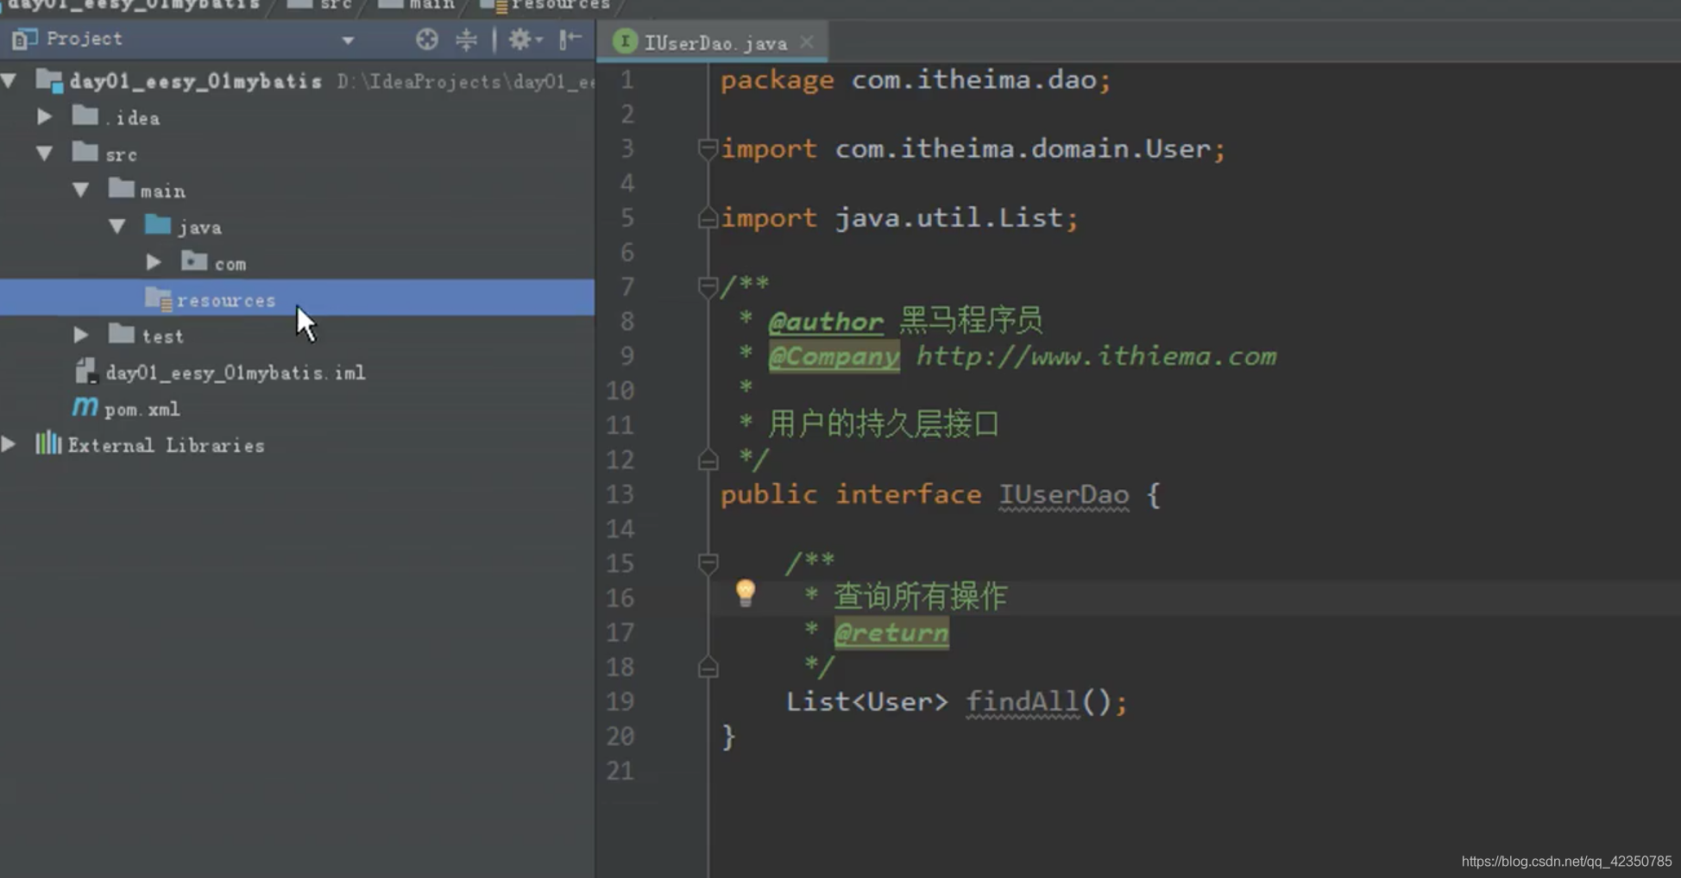This screenshot has width=1681, height=878.
Task: Click the @Company Javadoc tag
Action: point(834,356)
